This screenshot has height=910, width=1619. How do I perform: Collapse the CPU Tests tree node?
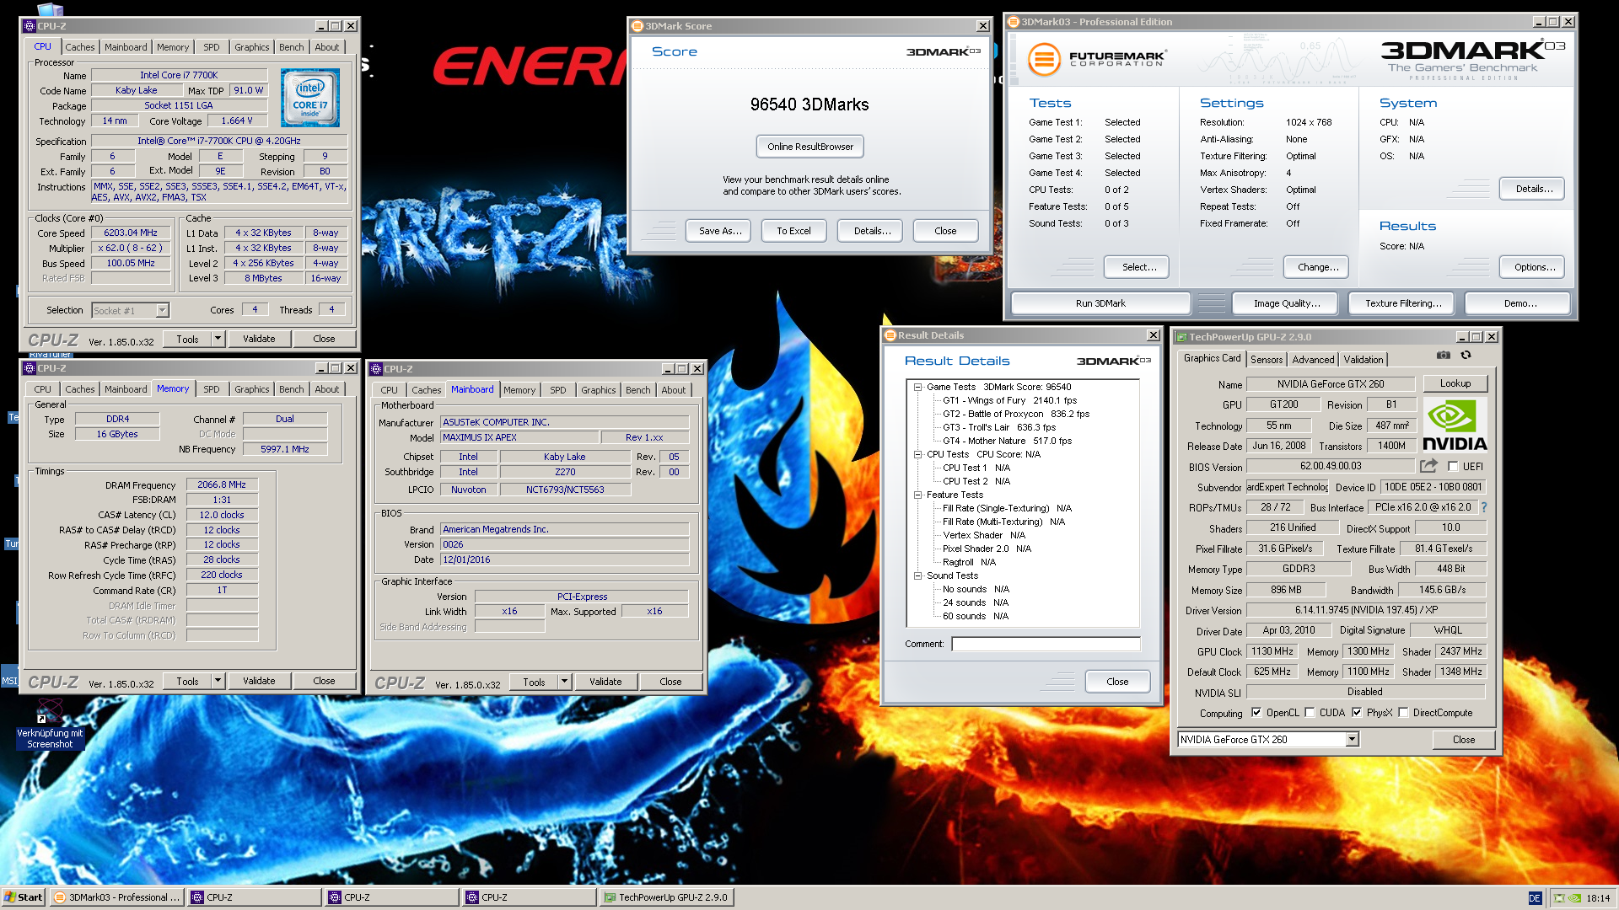click(917, 454)
